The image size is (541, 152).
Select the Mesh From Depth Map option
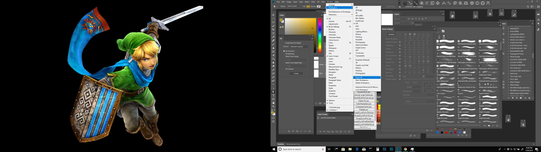(x=284, y=63)
